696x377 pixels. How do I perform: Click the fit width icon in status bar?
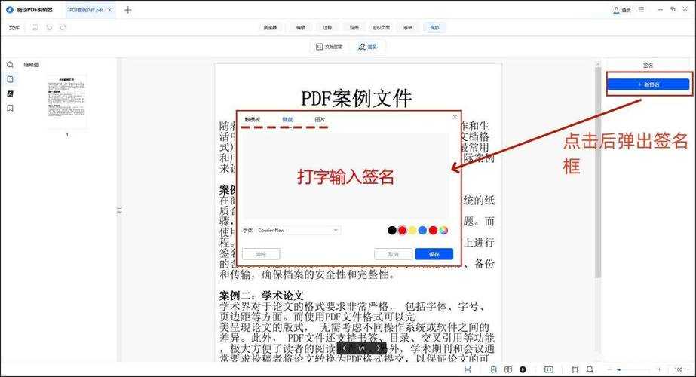point(590,369)
